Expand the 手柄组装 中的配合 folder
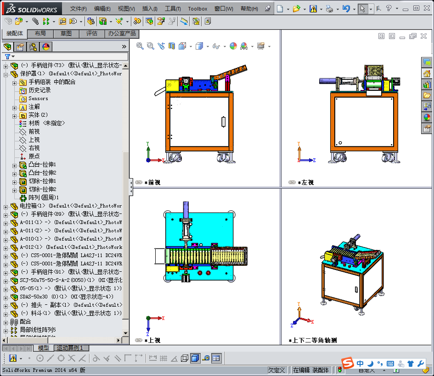The image size is (434, 376). pos(14,83)
